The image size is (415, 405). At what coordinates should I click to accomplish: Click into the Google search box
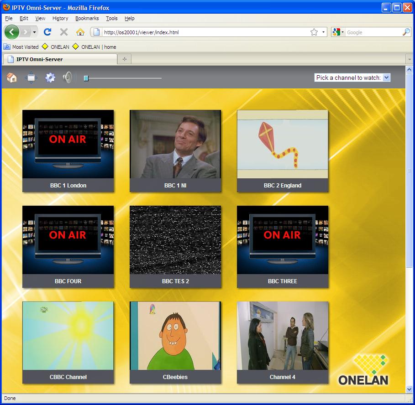pyautogui.click(x=373, y=32)
